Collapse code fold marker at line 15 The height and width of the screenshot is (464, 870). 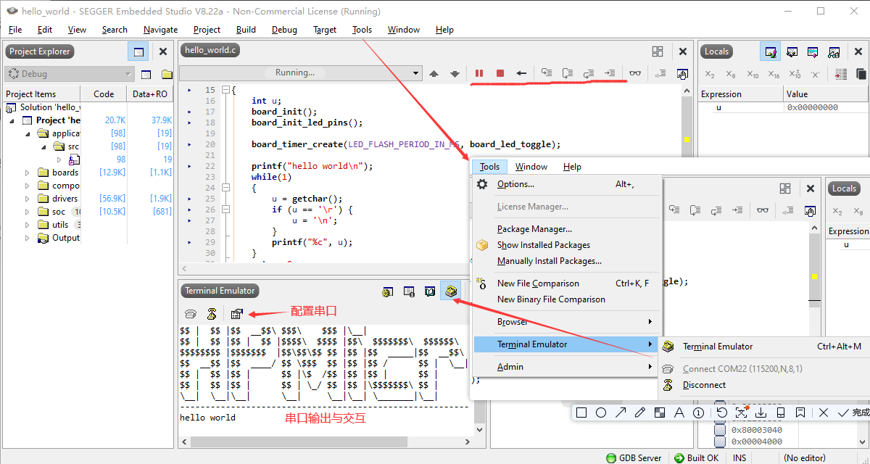pyautogui.click(x=226, y=90)
